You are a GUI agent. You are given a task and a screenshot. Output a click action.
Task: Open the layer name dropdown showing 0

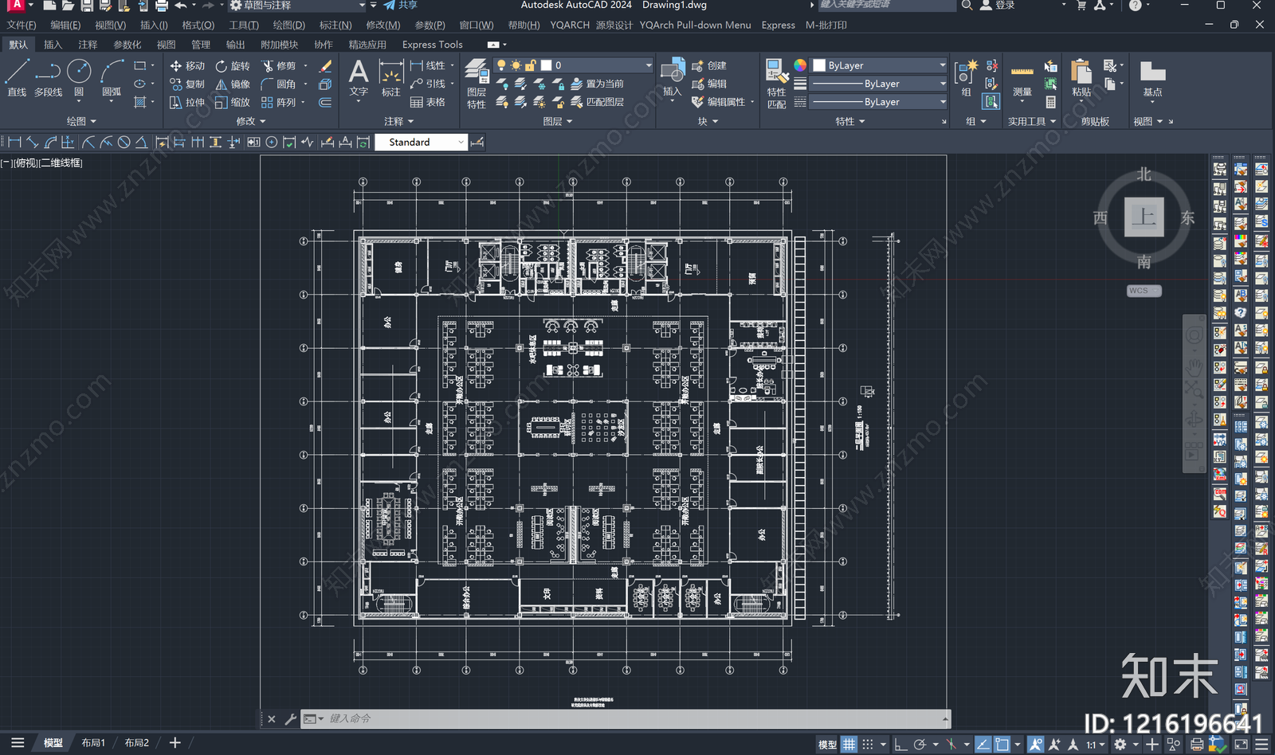pyautogui.click(x=573, y=65)
